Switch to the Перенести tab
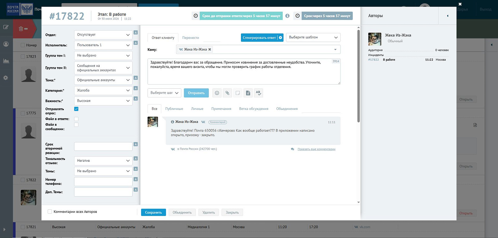This screenshot has height=238, width=498. (190, 38)
